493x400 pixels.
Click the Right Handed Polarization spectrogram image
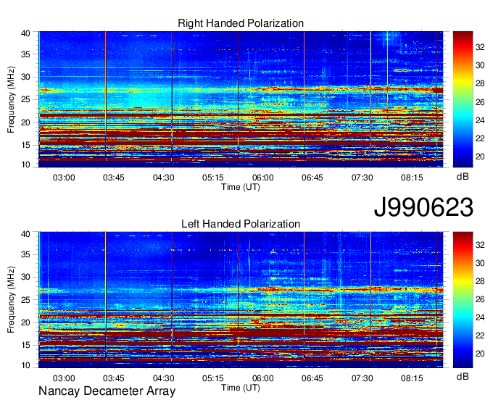click(x=241, y=99)
